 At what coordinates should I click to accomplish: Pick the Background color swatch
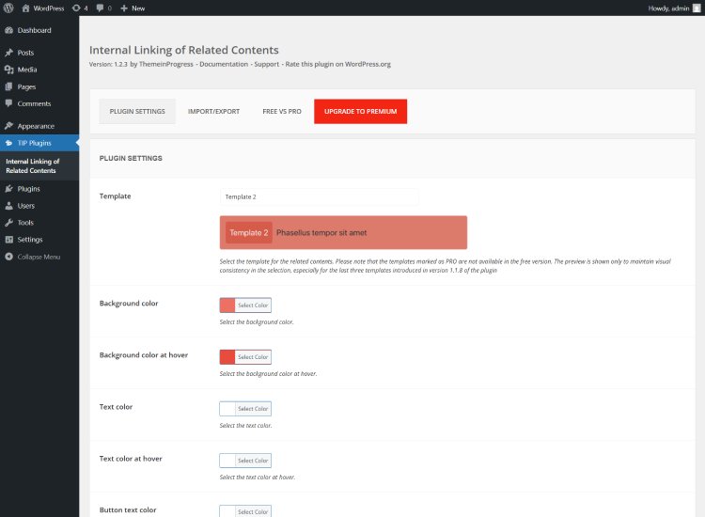[227, 305]
